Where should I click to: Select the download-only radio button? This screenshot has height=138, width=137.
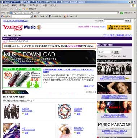(x=112, y=56)
